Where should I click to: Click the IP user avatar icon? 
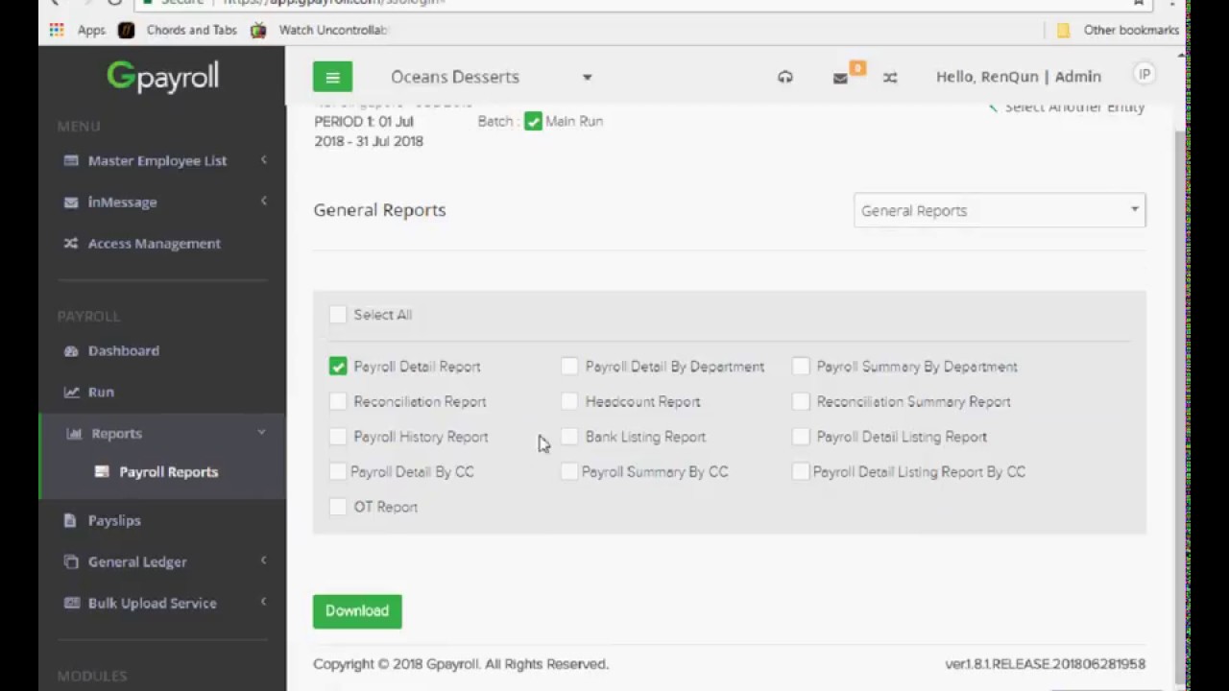[x=1144, y=75]
